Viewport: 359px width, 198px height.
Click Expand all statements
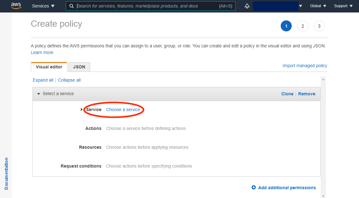tap(43, 80)
